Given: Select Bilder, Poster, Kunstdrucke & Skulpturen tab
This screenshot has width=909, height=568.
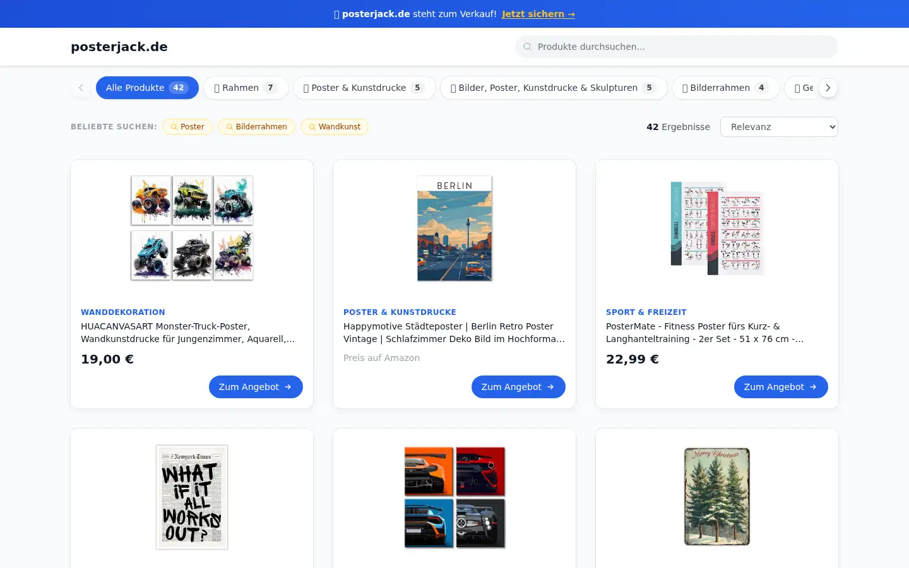Looking at the screenshot, I should (554, 88).
